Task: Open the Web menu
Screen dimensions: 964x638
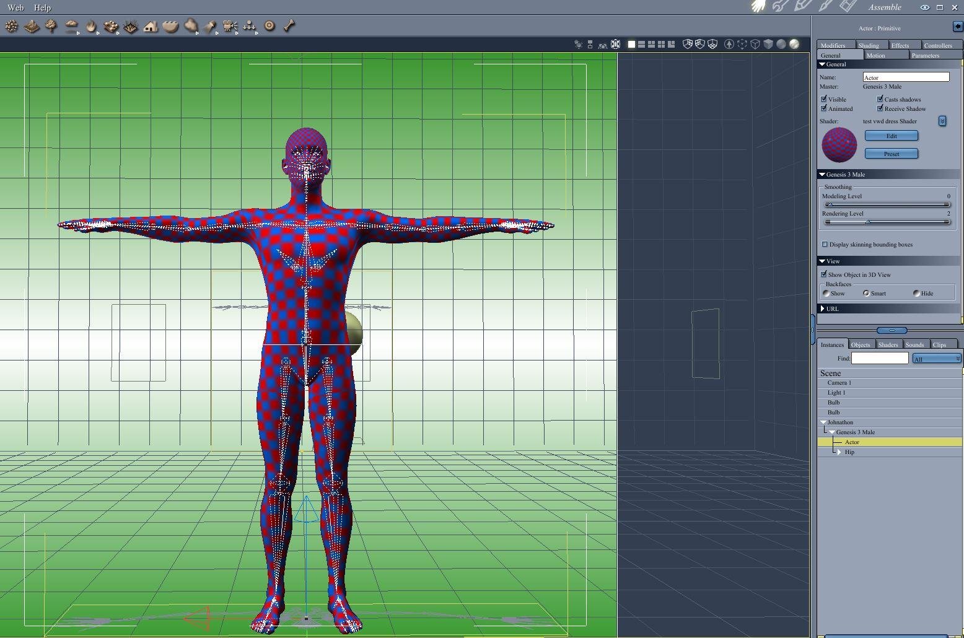Action: [15, 7]
